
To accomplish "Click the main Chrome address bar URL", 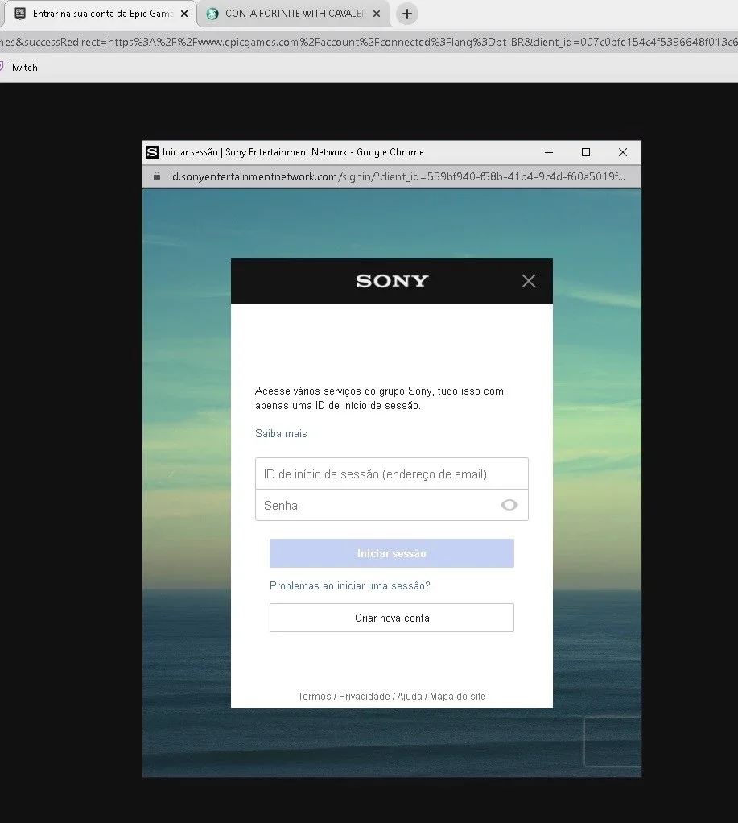I will click(369, 42).
